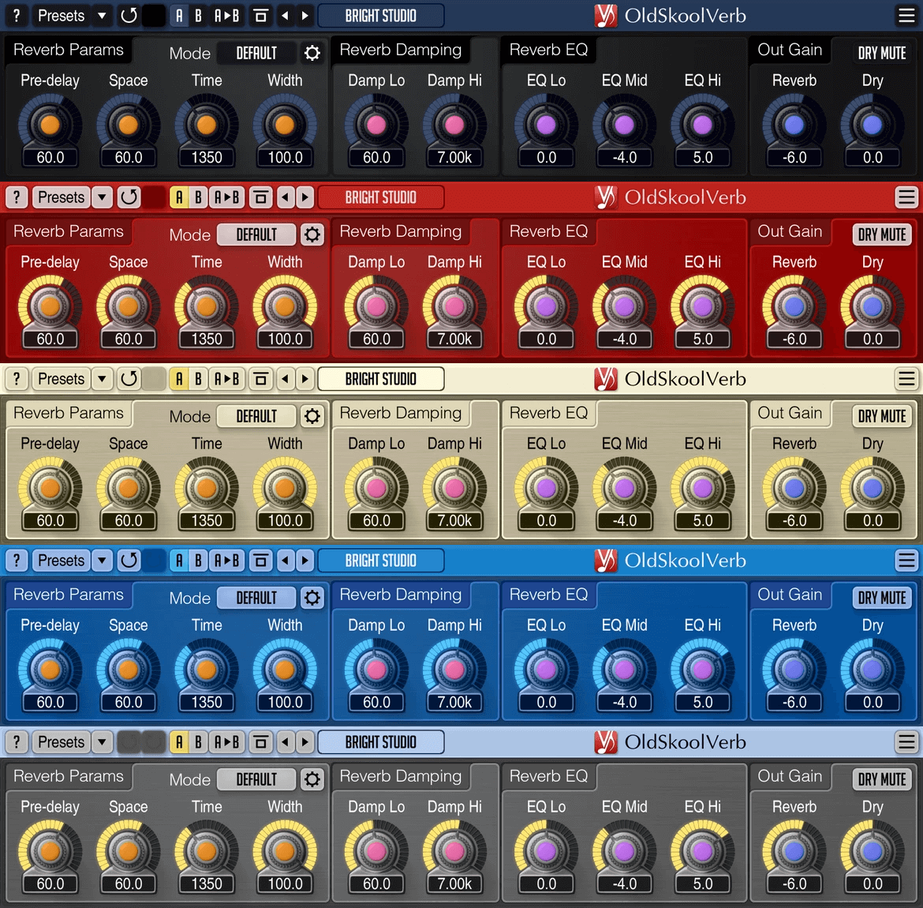The width and height of the screenshot is (923, 908).
Task: Open mode settings gear in dark navy skin
Action: coord(312,53)
